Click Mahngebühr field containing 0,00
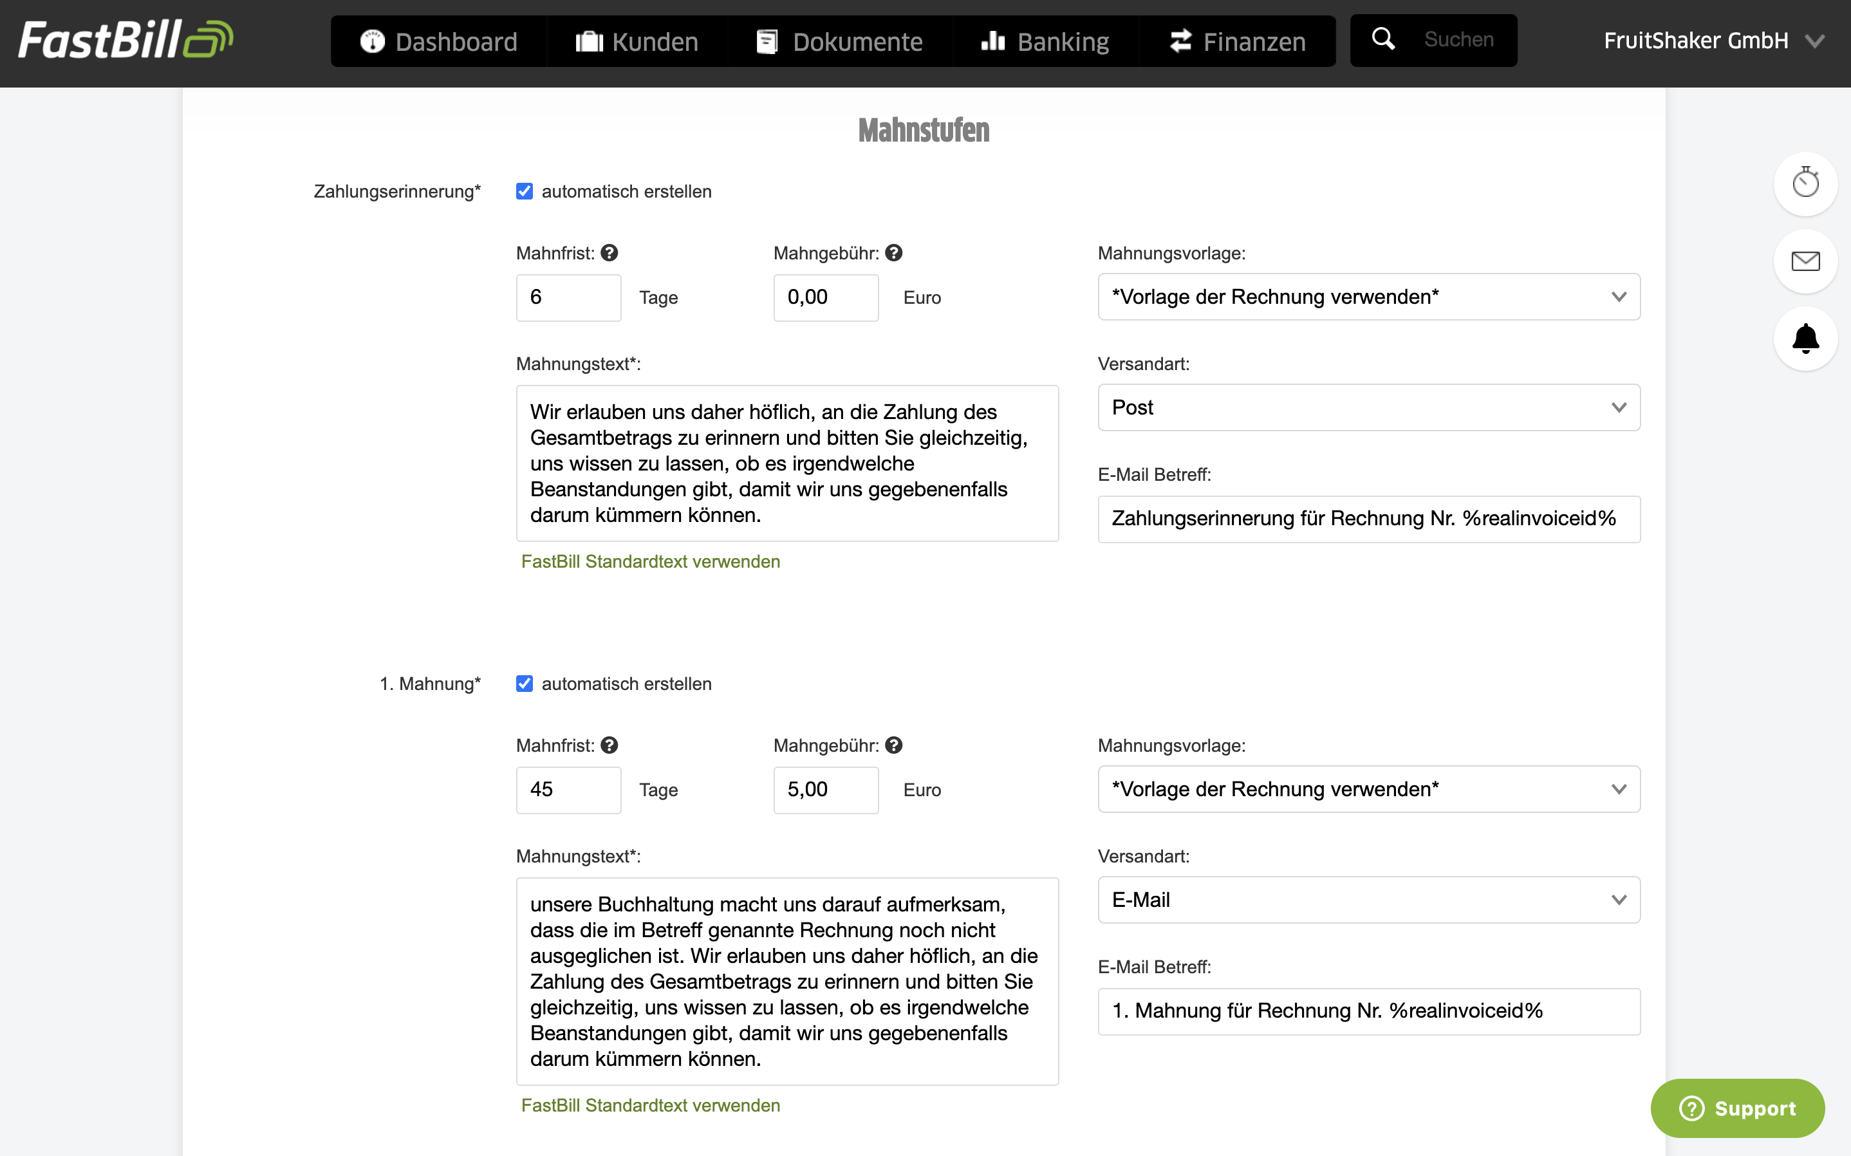1851x1156 pixels. click(x=826, y=297)
